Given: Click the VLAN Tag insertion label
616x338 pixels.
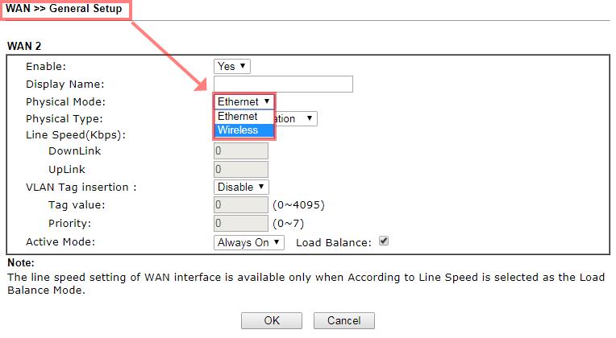Looking at the screenshot, I should 81,187.
